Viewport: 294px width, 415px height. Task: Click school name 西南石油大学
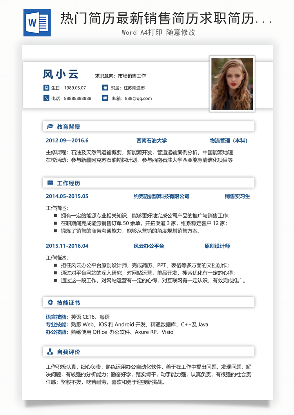click(152, 141)
